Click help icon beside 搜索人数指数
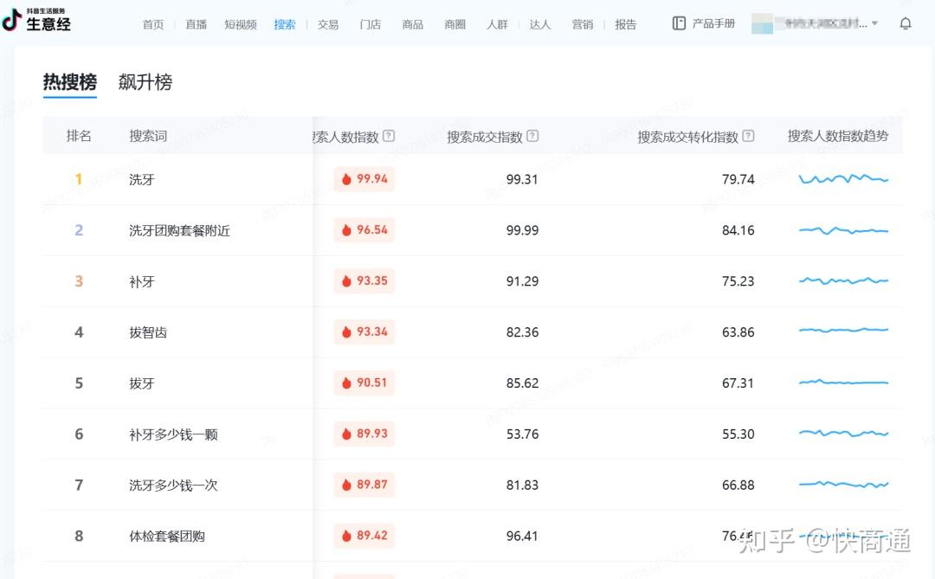The width and height of the screenshot is (935, 579). [x=389, y=136]
